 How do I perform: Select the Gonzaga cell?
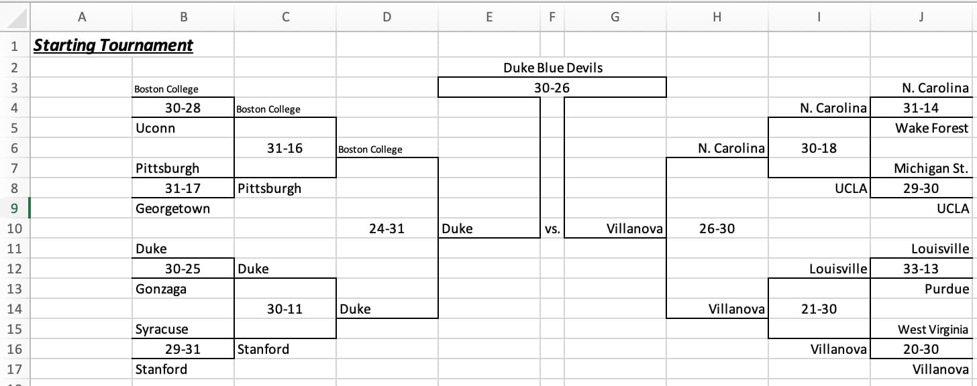183,289
